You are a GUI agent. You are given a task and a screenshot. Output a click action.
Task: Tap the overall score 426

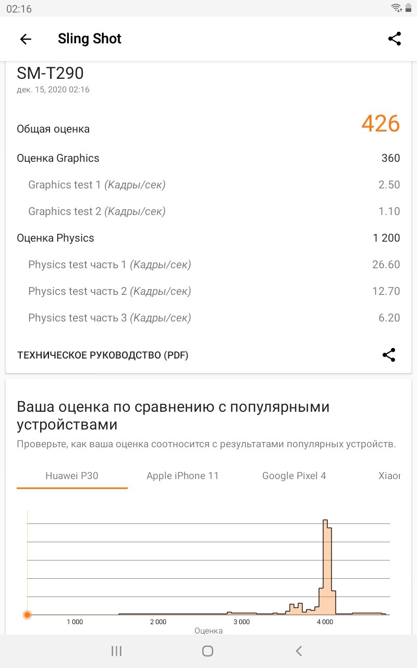click(381, 124)
